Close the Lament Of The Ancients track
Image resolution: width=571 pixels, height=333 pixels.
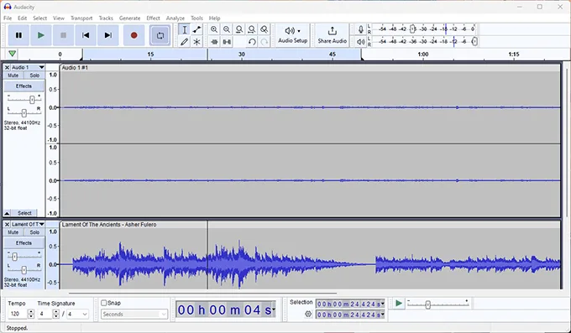point(7,225)
